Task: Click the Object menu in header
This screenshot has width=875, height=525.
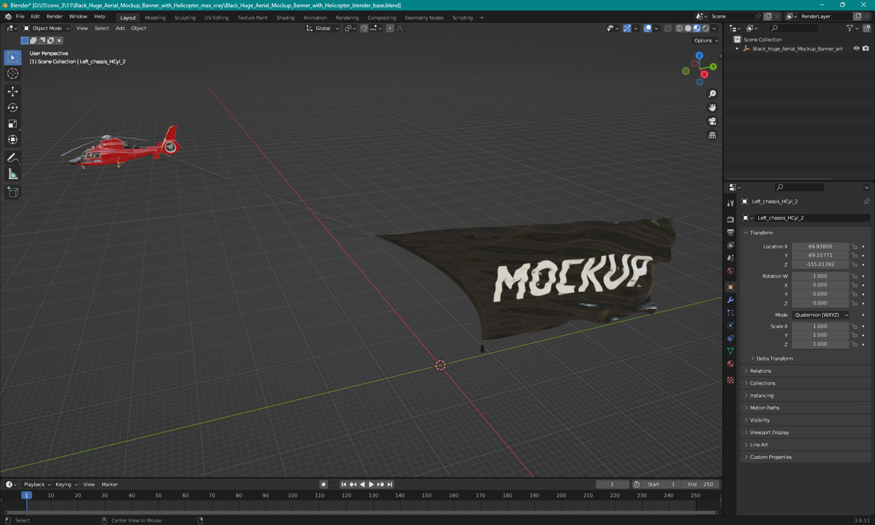Action: (139, 28)
